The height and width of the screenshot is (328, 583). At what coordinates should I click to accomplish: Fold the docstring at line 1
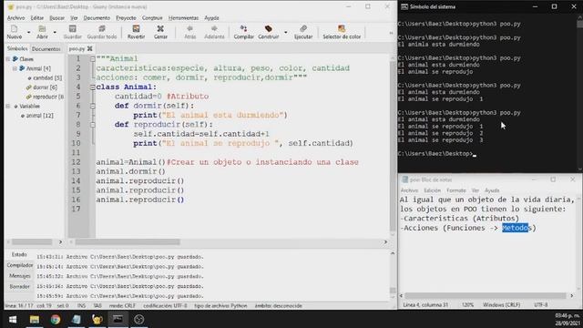point(93,58)
